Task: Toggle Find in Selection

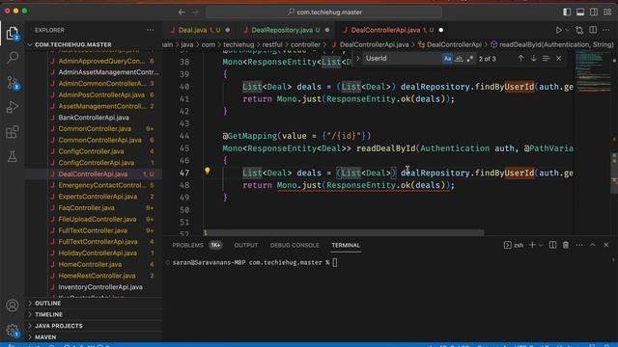Action: [546, 58]
